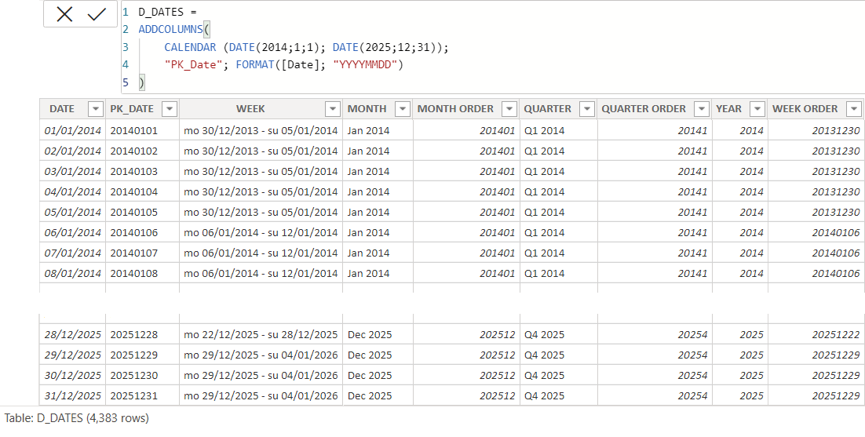Click the "PK_Date" string in the formula
Screen dimensions: 865x437
point(192,65)
